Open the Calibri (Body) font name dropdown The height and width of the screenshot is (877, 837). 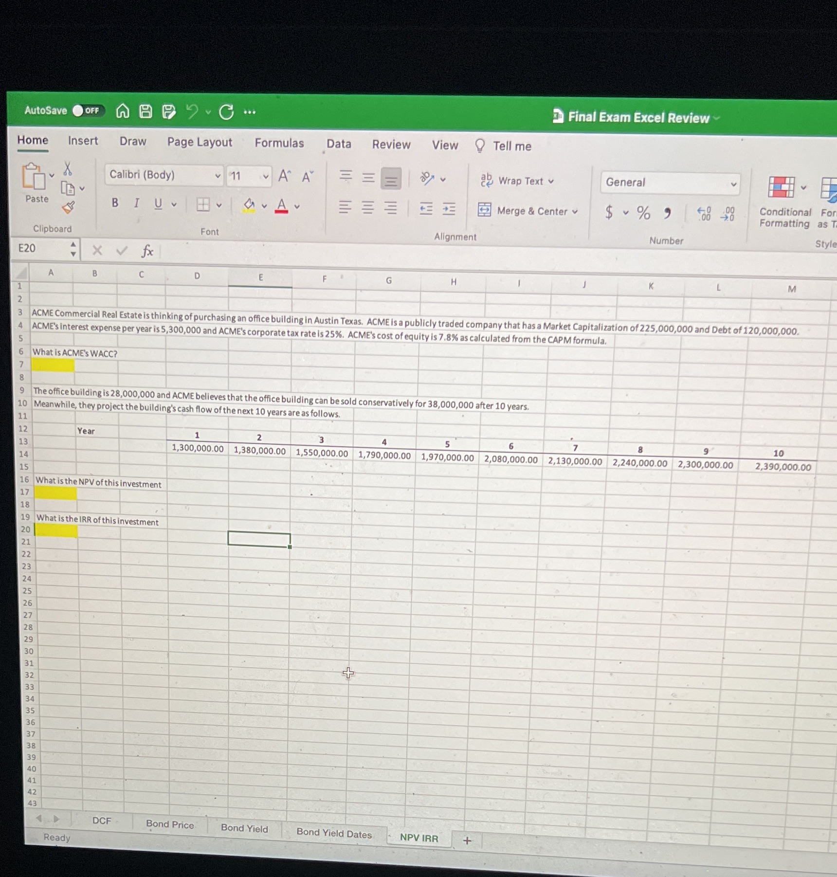(x=218, y=176)
